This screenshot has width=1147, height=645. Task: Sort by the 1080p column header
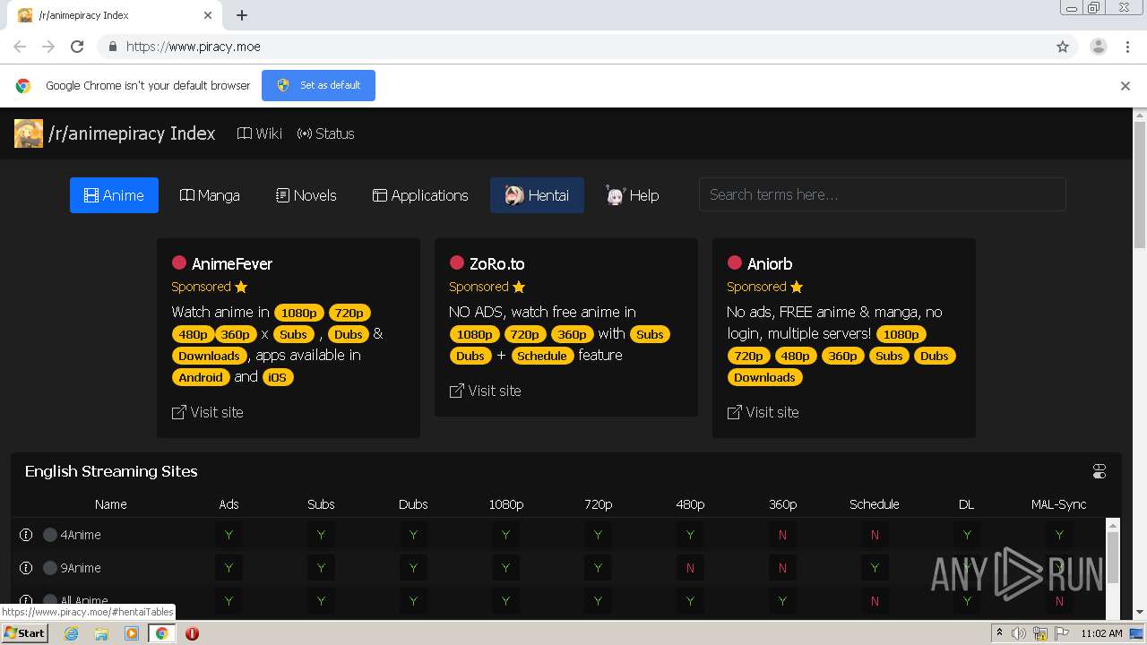[x=505, y=504]
